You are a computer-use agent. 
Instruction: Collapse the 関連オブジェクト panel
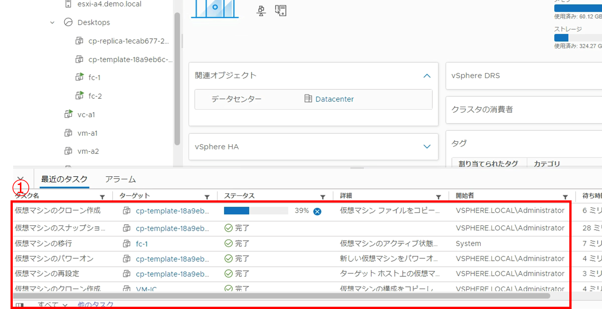427,76
